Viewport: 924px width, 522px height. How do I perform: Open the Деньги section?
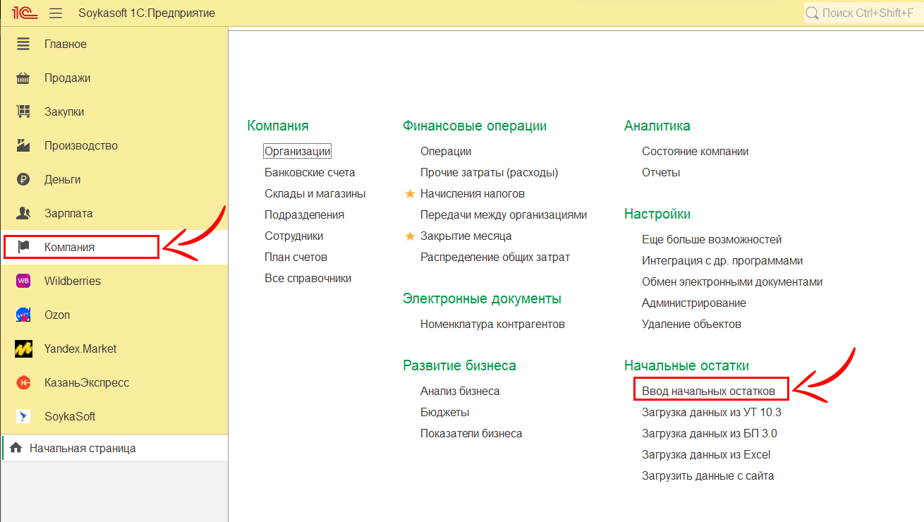tap(114, 179)
